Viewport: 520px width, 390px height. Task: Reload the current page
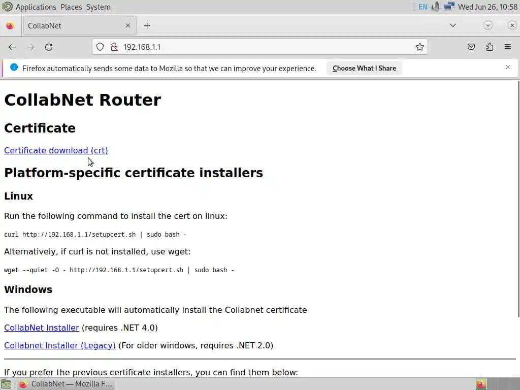pyautogui.click(x=49, y=47)
